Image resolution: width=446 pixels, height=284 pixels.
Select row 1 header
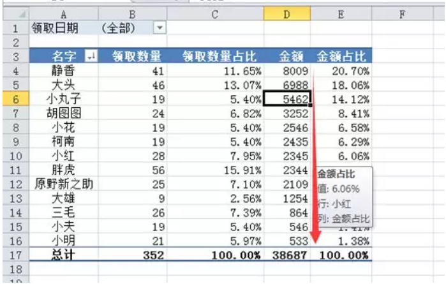(16, 28)
